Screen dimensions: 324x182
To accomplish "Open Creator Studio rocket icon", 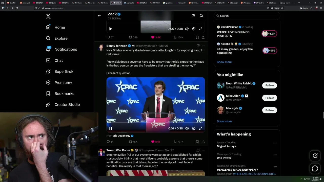I will (48, 105).
